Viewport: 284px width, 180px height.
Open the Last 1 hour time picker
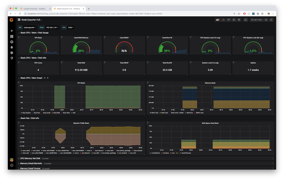coord(257,20)
